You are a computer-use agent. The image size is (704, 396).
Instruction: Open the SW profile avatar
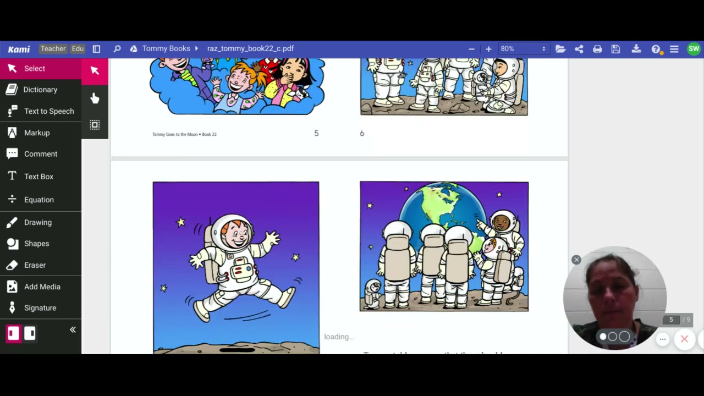[694, 49]
